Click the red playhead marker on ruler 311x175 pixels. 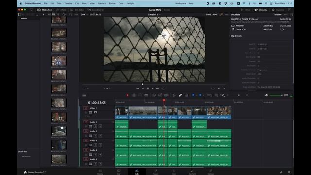(164, 101)
